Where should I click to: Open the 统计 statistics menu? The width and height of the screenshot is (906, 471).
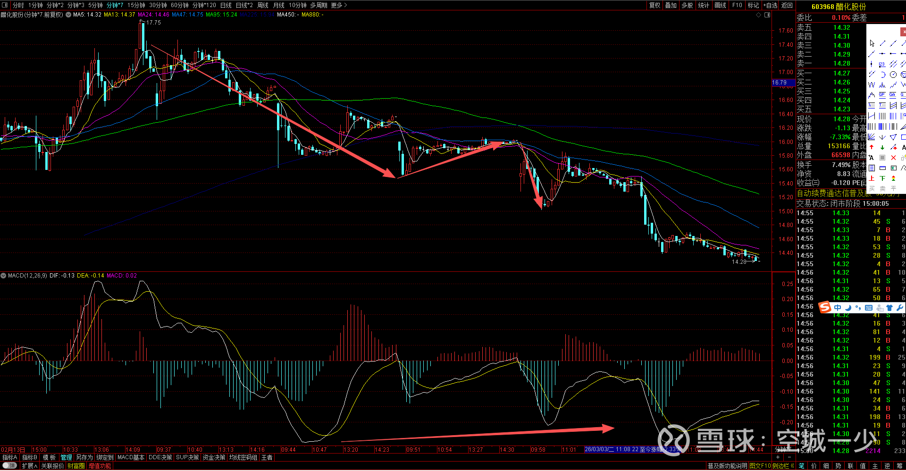(704, 5)
